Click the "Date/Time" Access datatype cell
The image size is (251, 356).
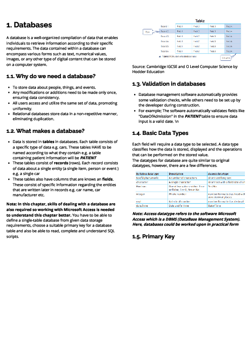pos(214,206)
